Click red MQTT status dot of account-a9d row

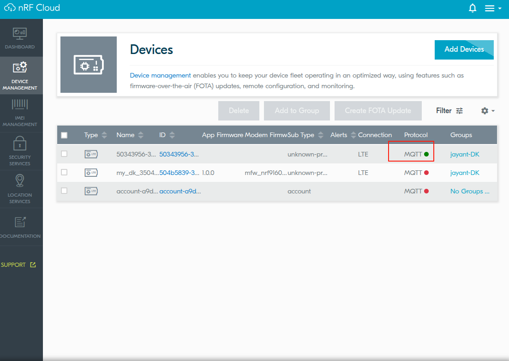tap(426, 191)
